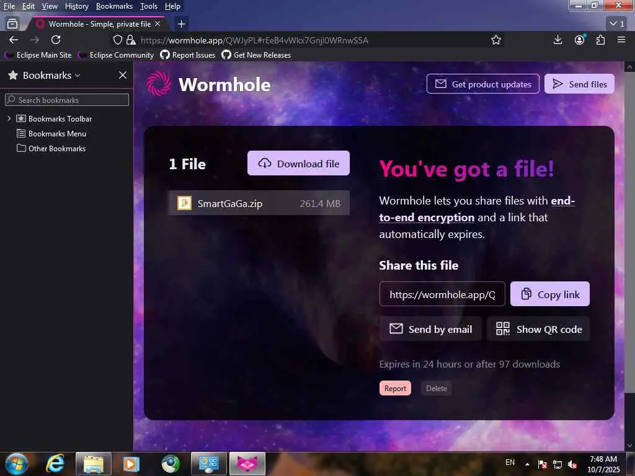Open the tracking protection shield icon
This screenshot has height=476, width=635.
click(x=117, y=40)
